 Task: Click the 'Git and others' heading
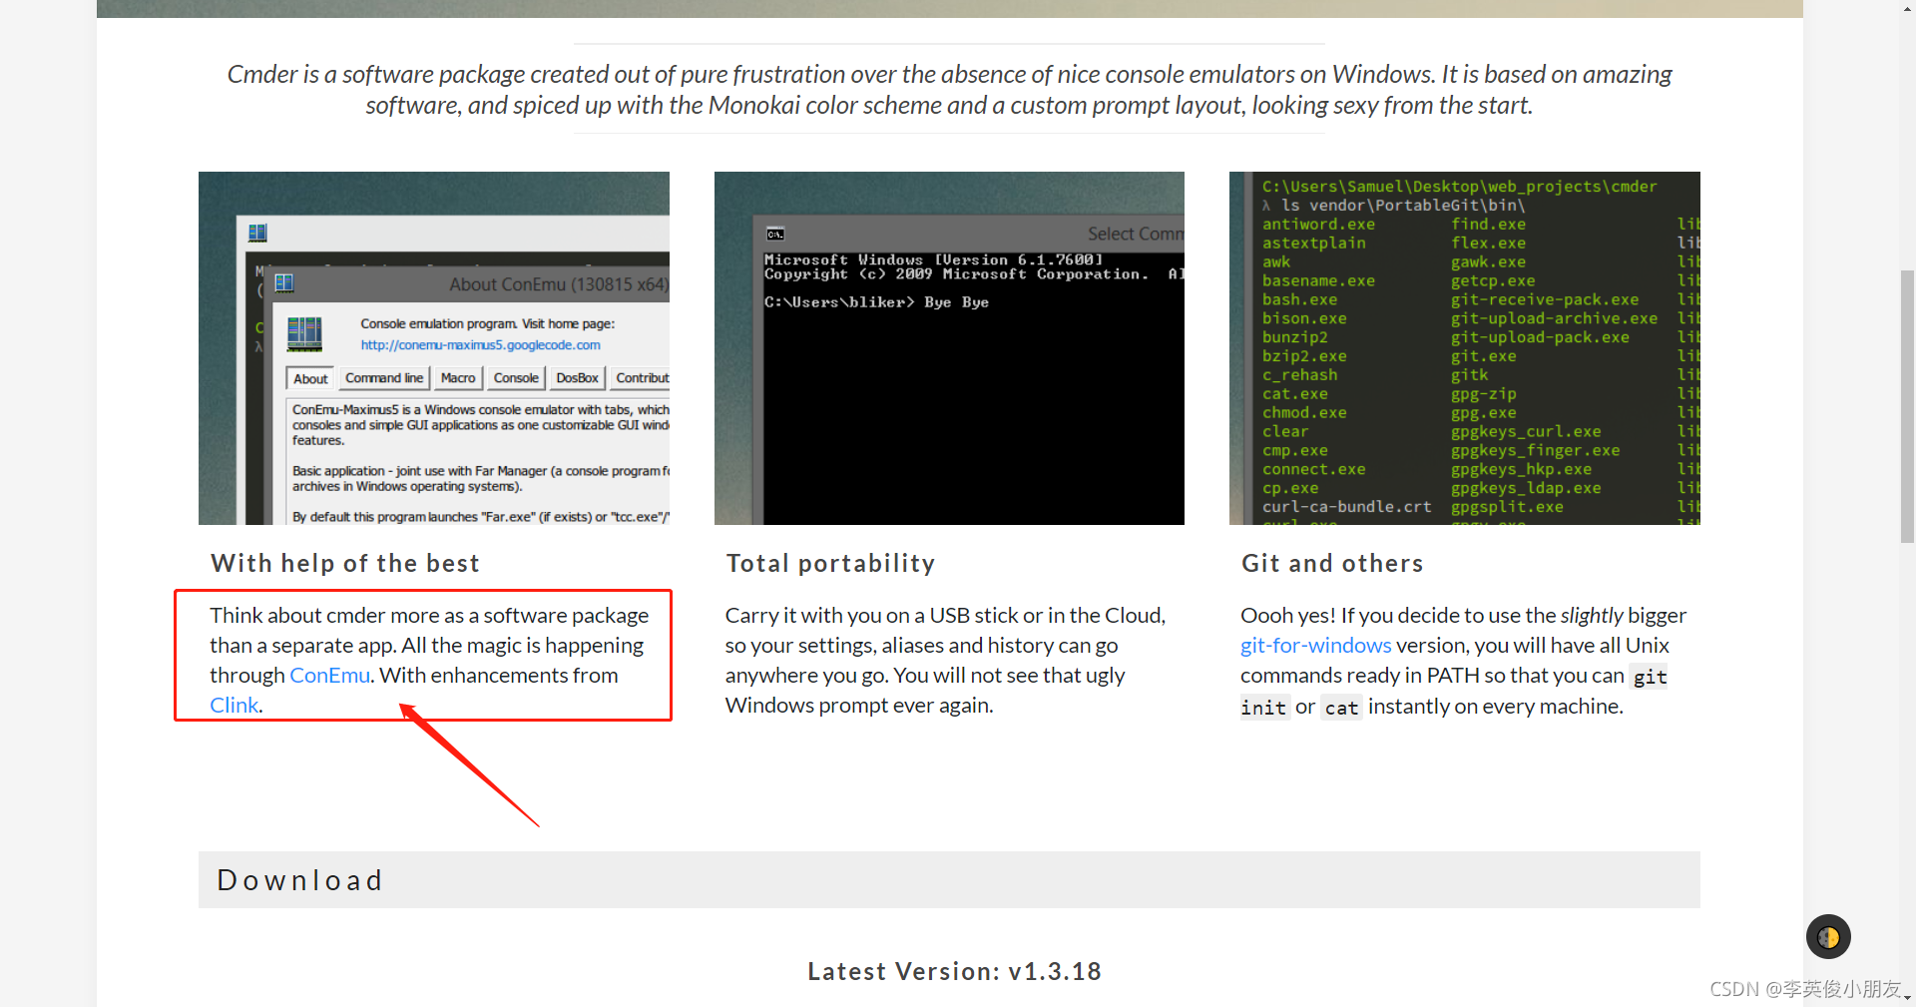tap(1332, 564)
